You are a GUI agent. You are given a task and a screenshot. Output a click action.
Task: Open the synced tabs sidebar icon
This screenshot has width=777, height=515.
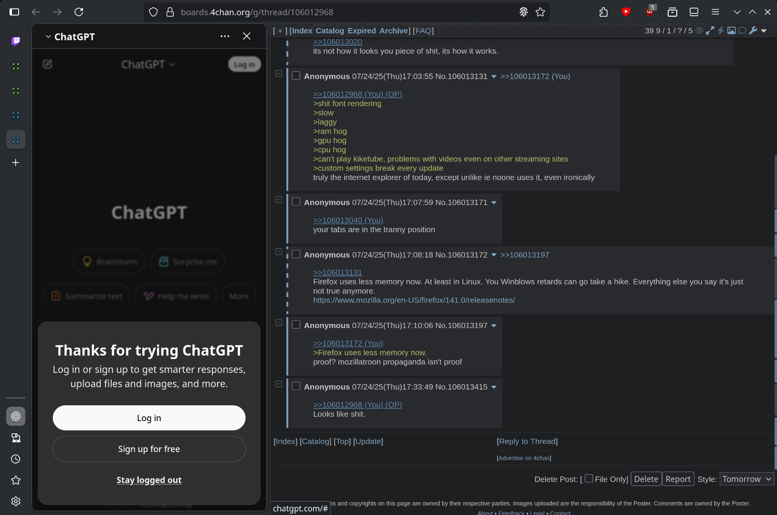click(x=16, y=438)
